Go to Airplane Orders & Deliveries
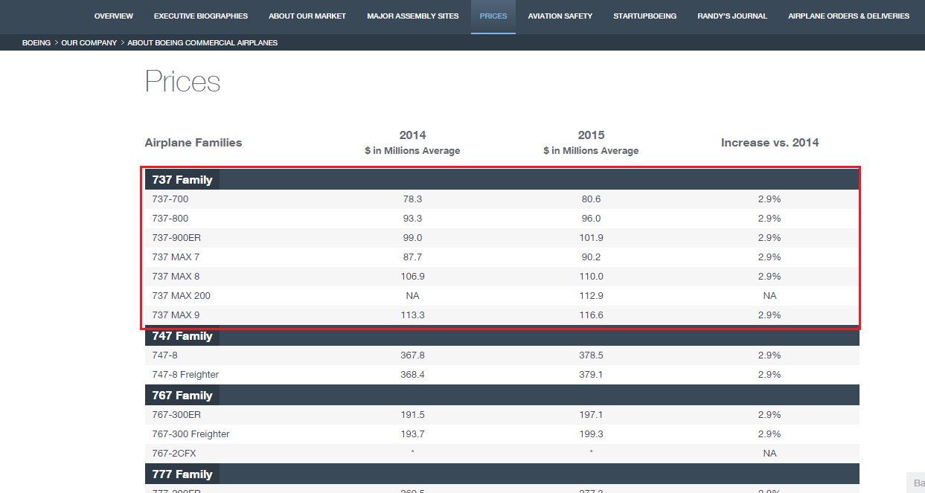925x493 pixels. tap(848, 16)
